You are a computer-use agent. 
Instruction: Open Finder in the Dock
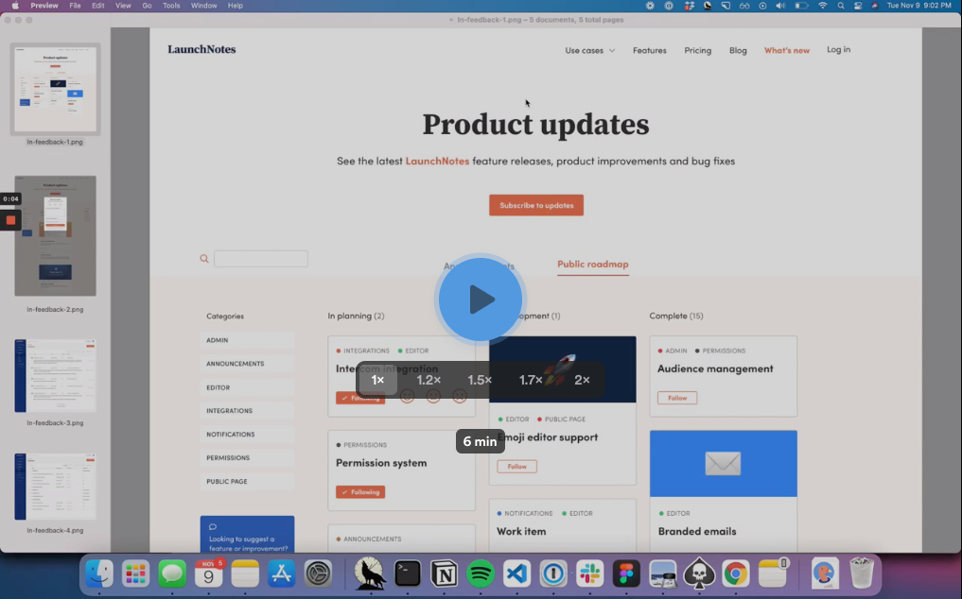[x=98, y=574]
